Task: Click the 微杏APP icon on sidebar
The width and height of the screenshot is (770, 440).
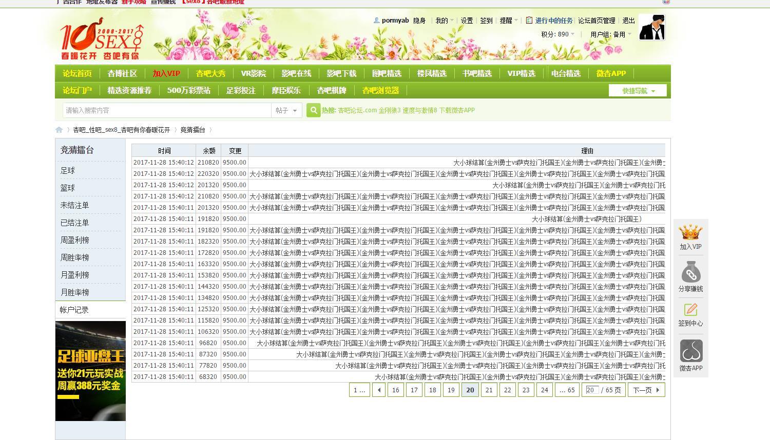Action: (691, 351)
